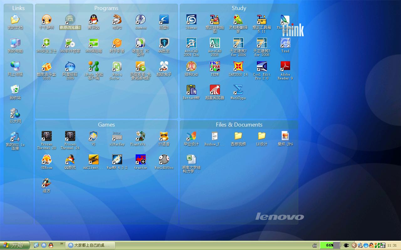Open the BetterWMF shortcut
The width and height of the screenshot is (401, 250).
click(x=191, y=92)
